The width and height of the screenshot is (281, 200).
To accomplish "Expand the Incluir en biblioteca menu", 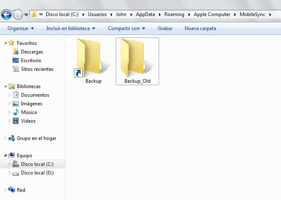I will click(x=71, y=28).
